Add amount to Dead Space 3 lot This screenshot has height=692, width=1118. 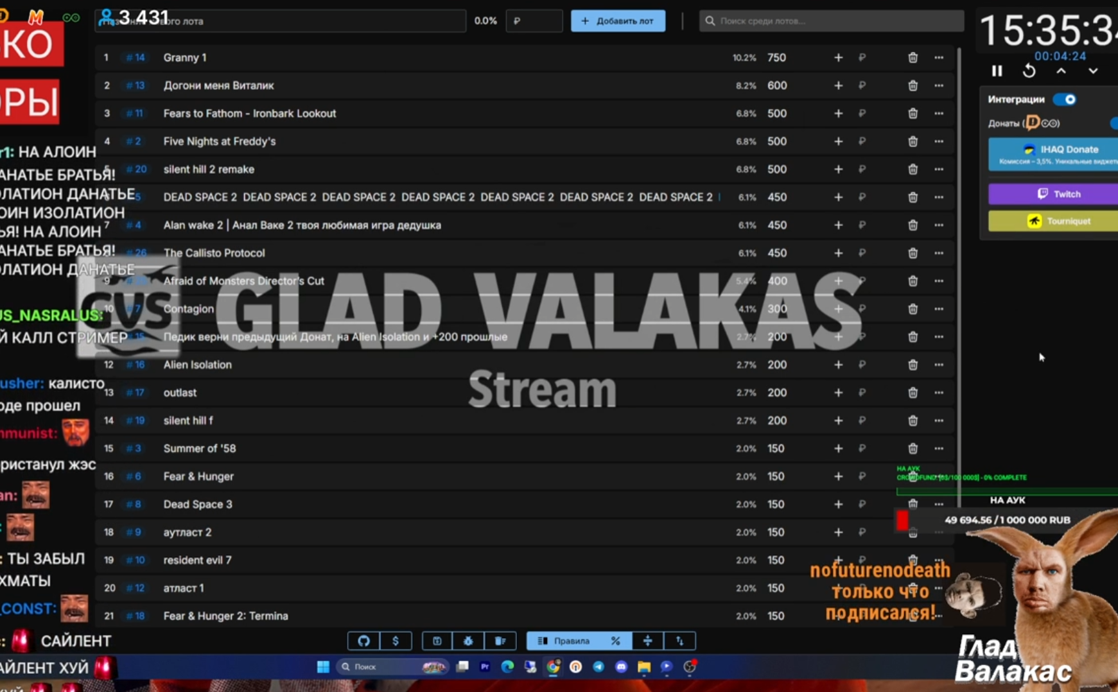tap(838, 505)
